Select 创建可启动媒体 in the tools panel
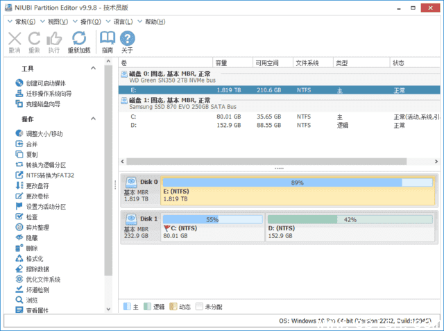Image resolution: width=444 pixels, height=331 pixels. click(x=47, y=83)
